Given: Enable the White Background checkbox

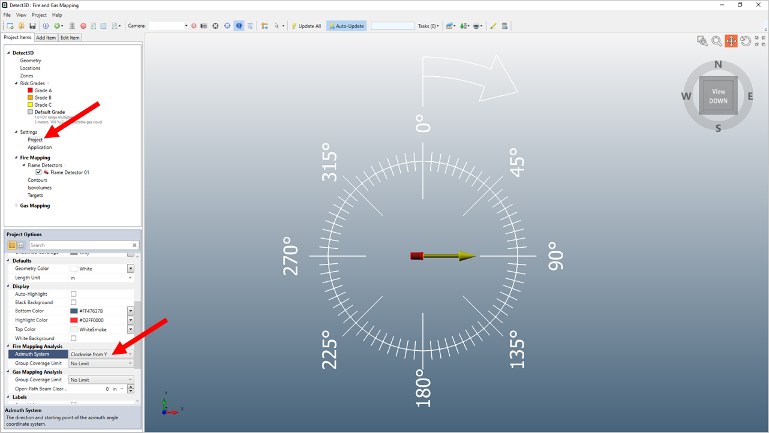Looking at the screenshot, I should click(x=74, y=338).
